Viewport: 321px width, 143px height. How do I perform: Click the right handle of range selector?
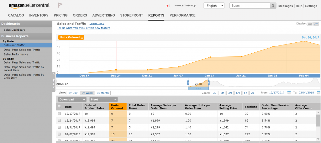208,83
